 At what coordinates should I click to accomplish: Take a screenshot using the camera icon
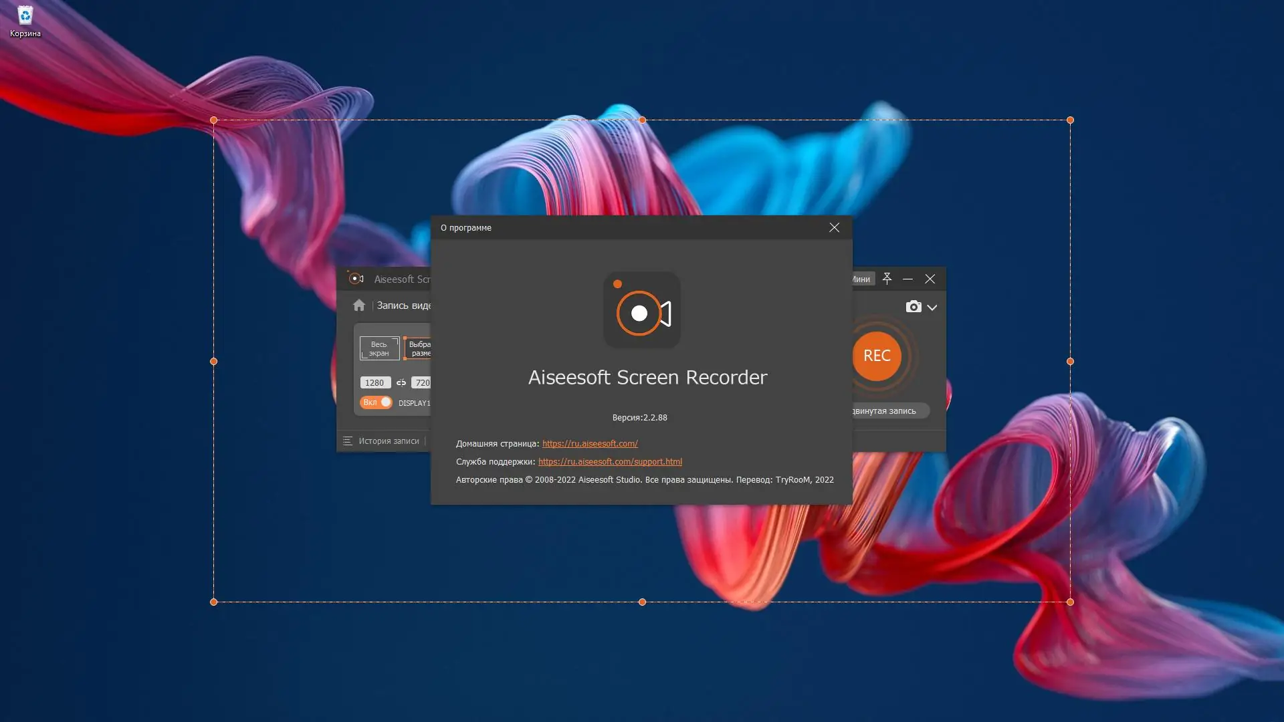pos(914,308)
